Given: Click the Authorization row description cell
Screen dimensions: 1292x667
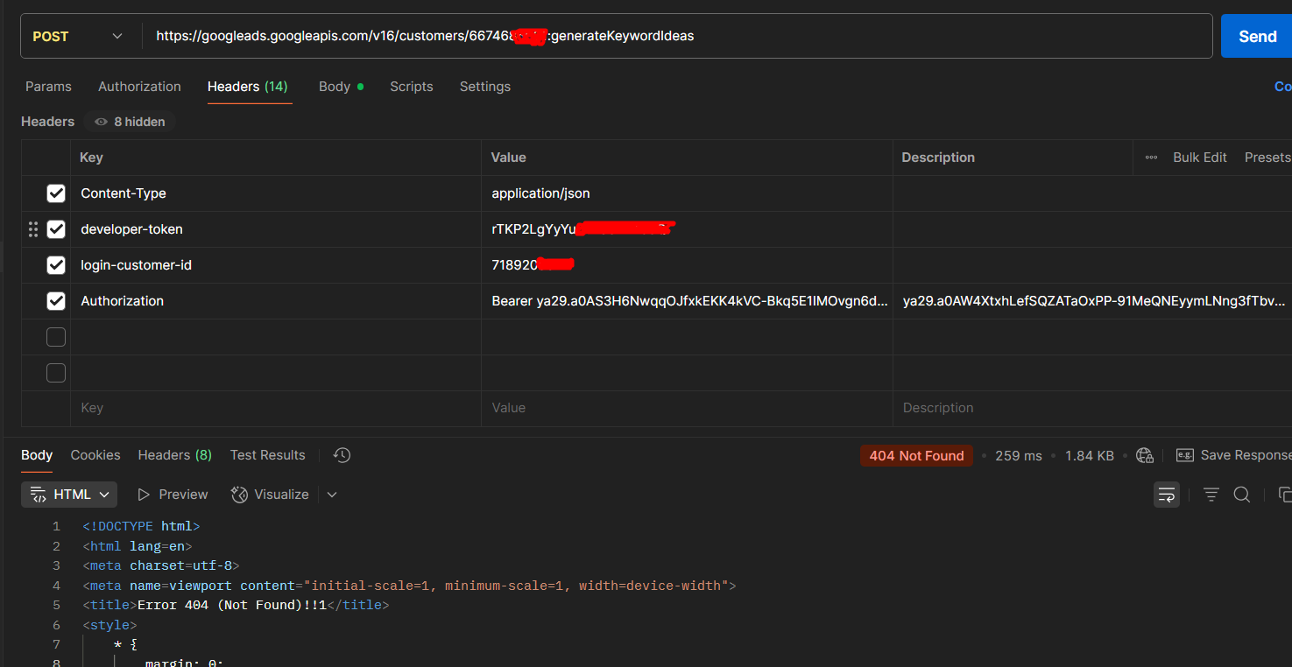Looking at the screenshot, I should tap(1092, 301).
